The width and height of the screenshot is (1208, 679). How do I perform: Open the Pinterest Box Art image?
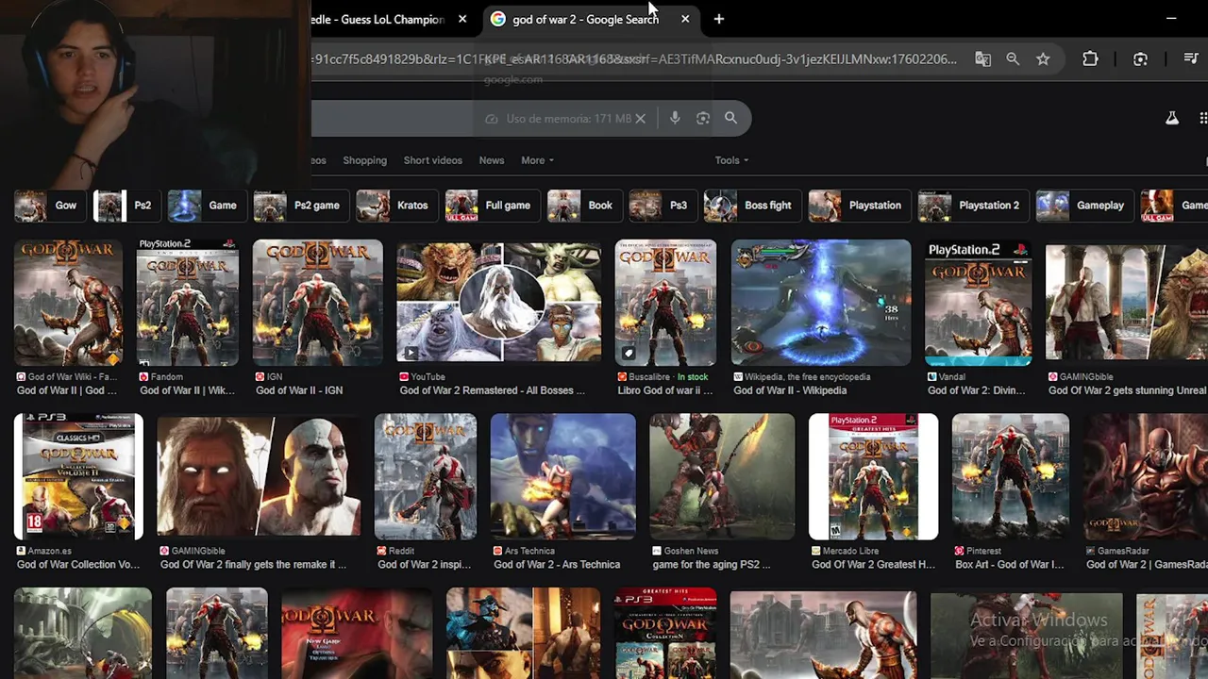click(1010, 476)
